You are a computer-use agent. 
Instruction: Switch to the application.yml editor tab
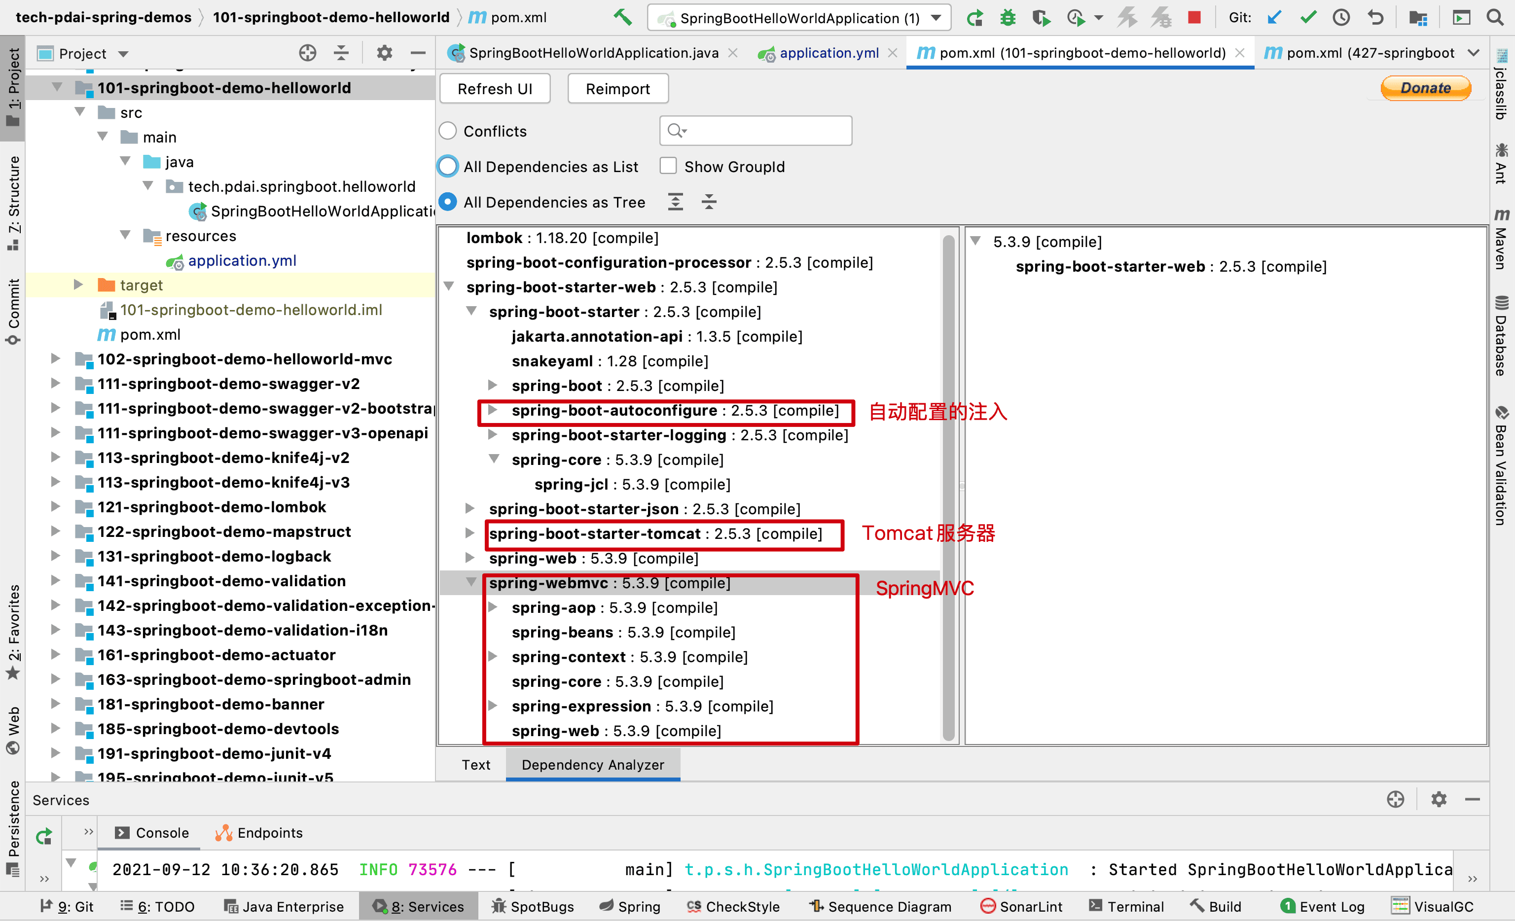[828, 53]
